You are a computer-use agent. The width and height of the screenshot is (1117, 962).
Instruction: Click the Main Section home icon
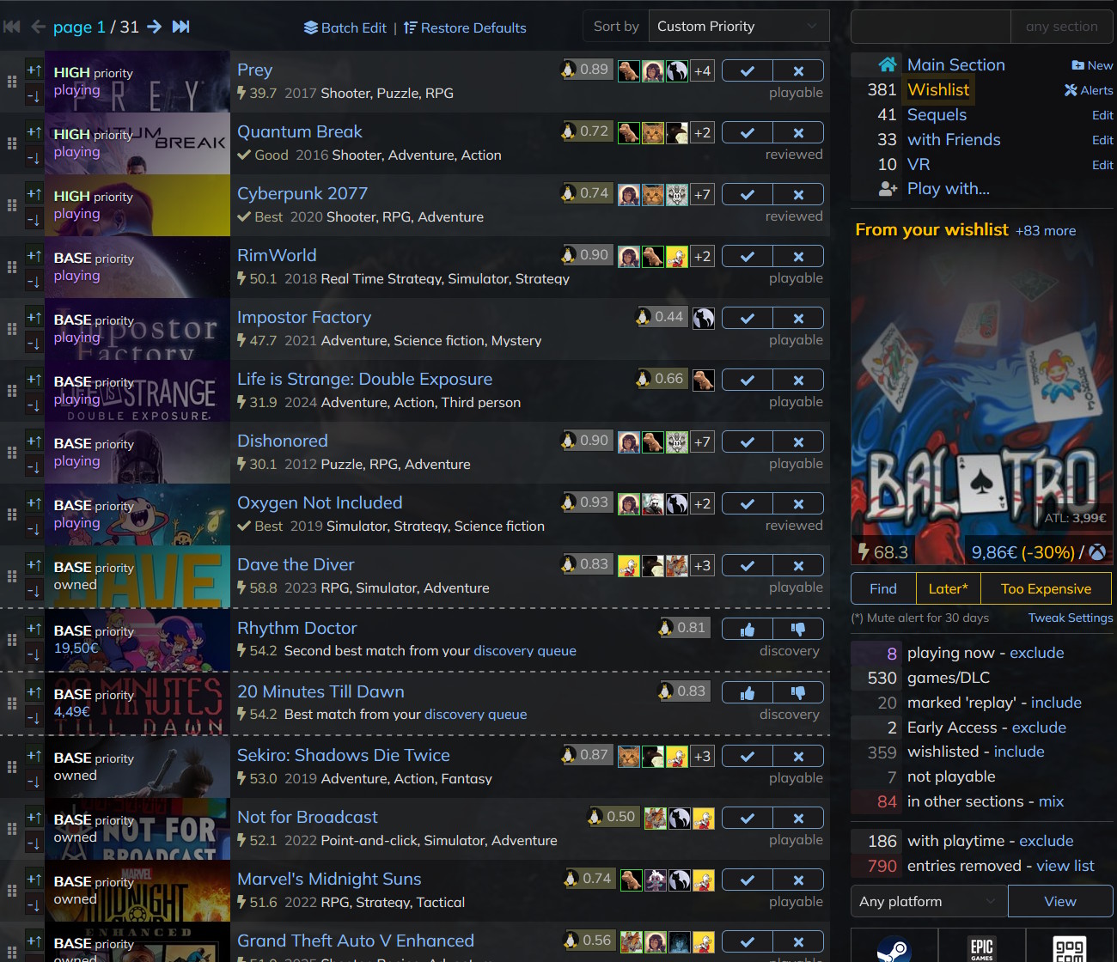tap(888, 64)
